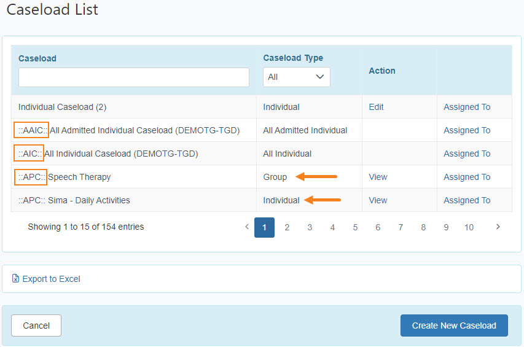This screenshot has width=524, height=347.
Task: Open Assigned To for Sima - Daily Activities
Action: pyautogui.click(x=467, y=200)
